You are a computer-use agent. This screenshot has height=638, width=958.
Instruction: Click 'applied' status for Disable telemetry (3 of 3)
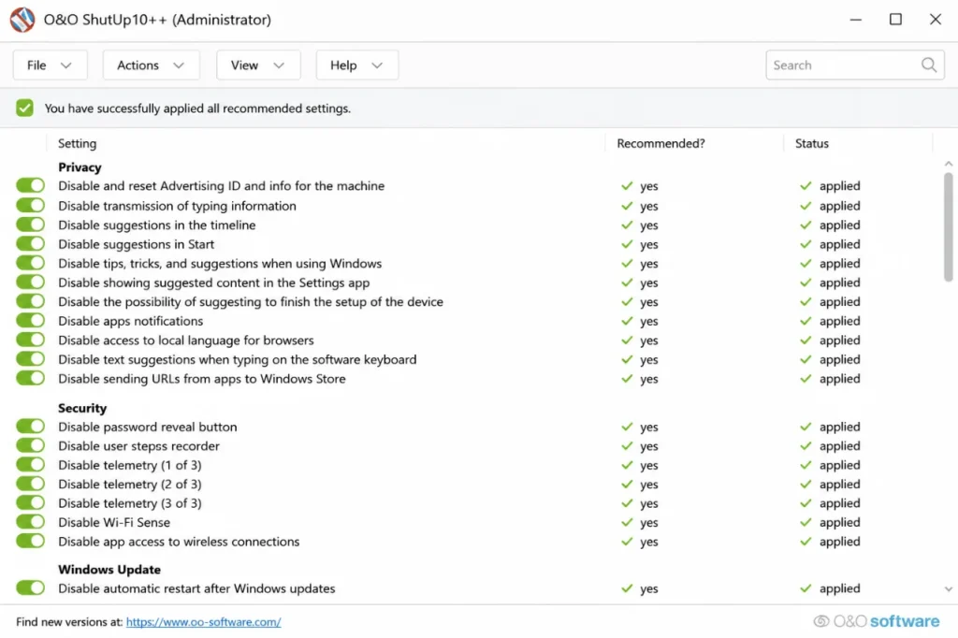tap(839, 503)
